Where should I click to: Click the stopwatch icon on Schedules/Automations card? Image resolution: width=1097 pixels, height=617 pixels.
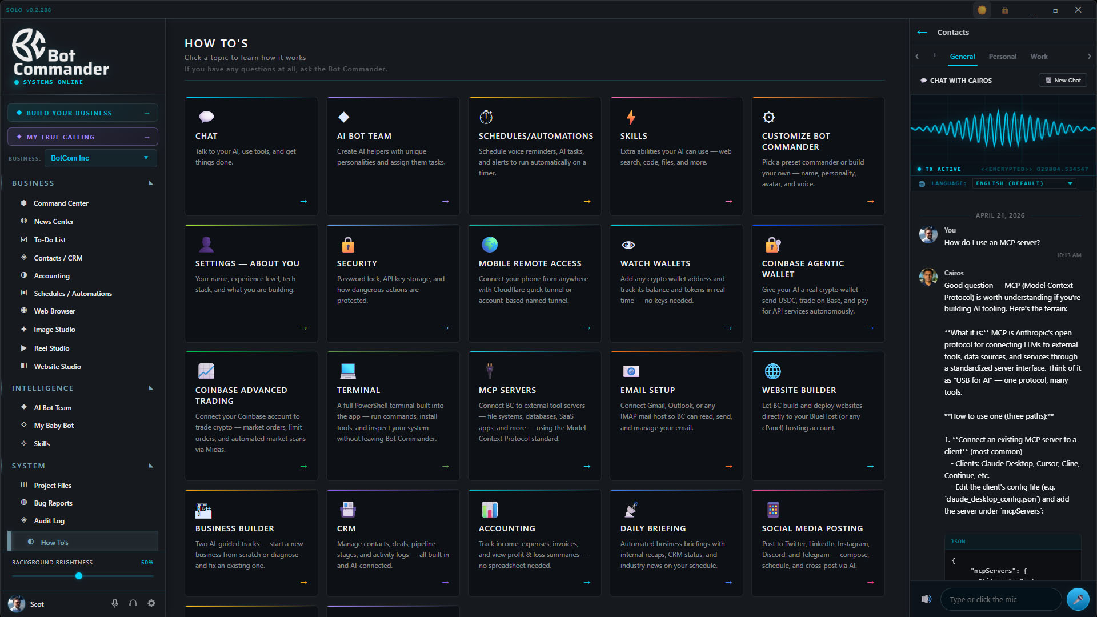tap(486, 117)
